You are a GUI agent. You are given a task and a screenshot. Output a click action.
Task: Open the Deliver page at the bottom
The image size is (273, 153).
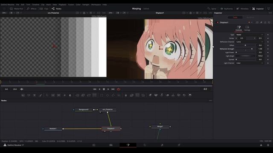179,145
